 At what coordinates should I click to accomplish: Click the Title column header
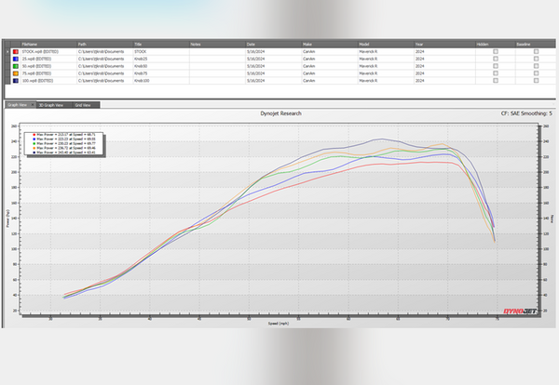point(140,44)
